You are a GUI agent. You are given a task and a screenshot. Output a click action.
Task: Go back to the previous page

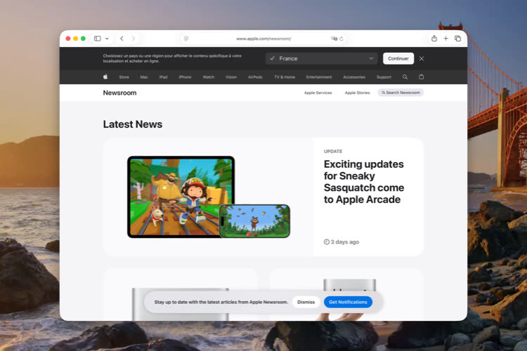pos(122,39)
